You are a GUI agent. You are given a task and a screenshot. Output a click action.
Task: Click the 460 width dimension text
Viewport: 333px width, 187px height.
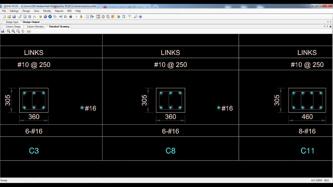(x=307, y=117)
